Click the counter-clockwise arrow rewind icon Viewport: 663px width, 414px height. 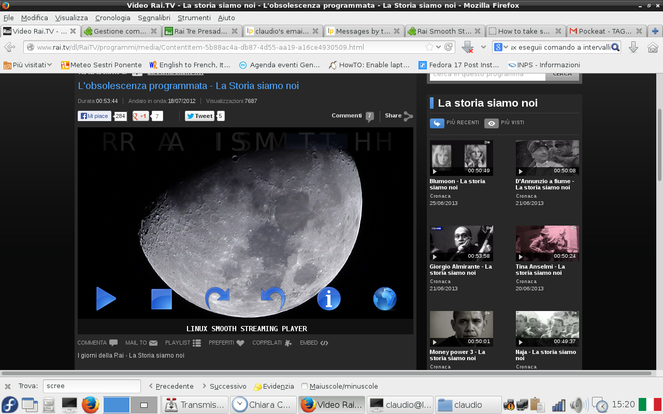(x=273, y=299)
